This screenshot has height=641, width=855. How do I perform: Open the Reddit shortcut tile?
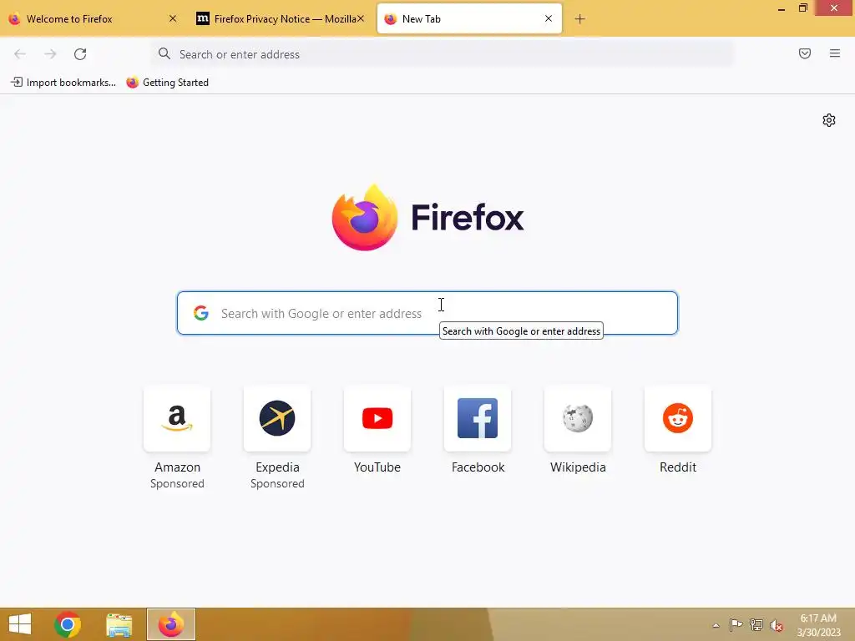(x=678, y=419)
